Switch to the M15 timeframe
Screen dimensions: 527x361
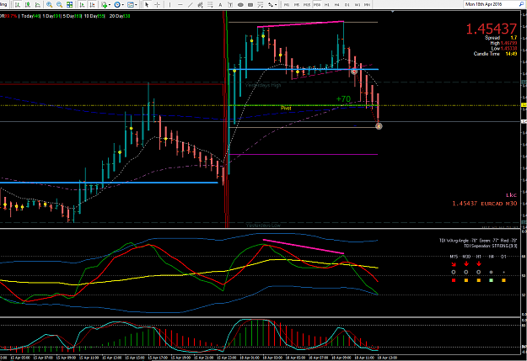[x=307, y=5]
